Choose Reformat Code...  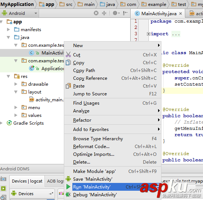pos(113,147)
